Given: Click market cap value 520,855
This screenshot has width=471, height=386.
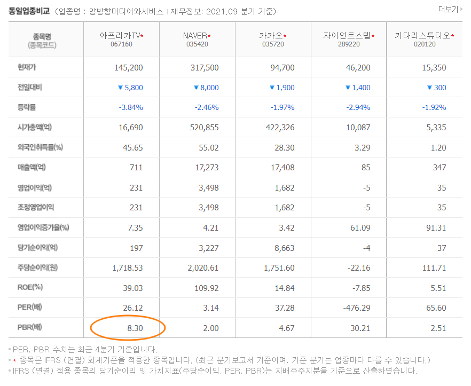Looking at the screenshot, I should click(x=204, y=128).
